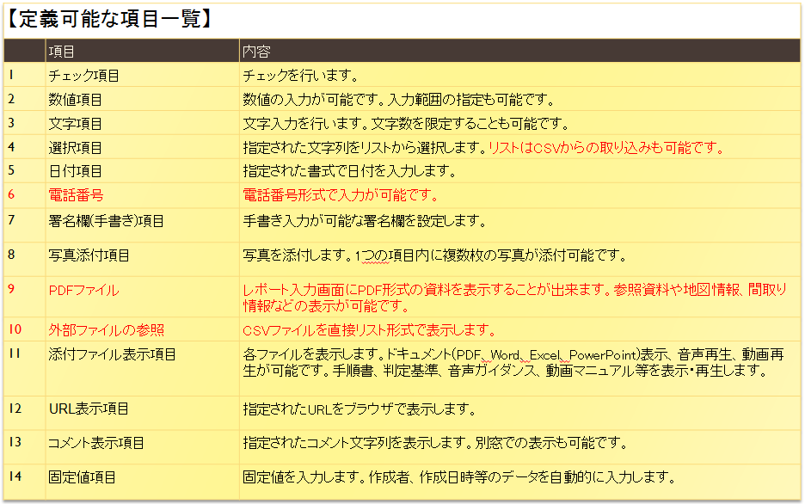Click row number 10 in red
The width and height of the screenshot is (805, 504).
coord(15,329)
